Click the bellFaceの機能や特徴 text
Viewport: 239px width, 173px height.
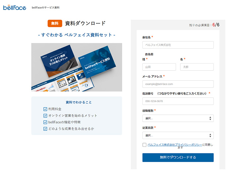(x=64, y=122)
